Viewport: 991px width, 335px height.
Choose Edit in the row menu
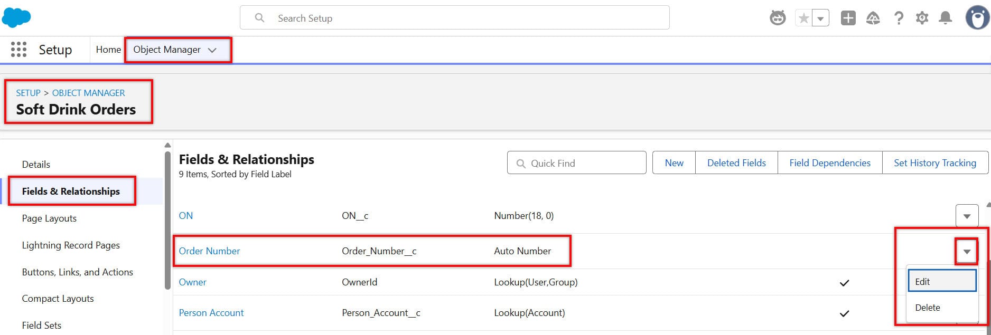pos(942,281)
